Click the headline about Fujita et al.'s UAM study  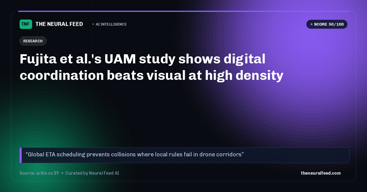pyautogui.click(x=152, y=67)
